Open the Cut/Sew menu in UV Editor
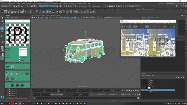 point(136,24)
